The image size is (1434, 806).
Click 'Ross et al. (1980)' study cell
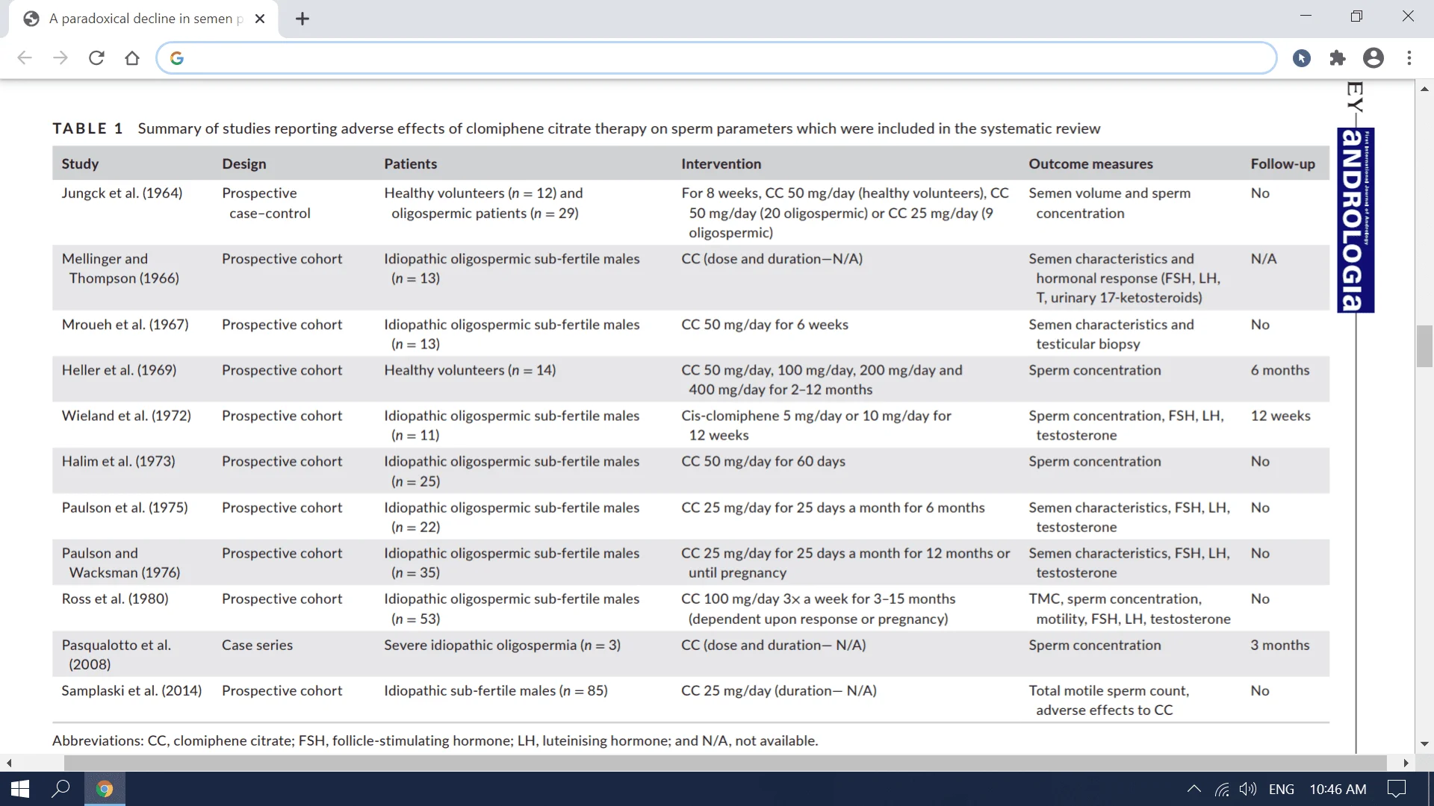click(x=115, y=598)
